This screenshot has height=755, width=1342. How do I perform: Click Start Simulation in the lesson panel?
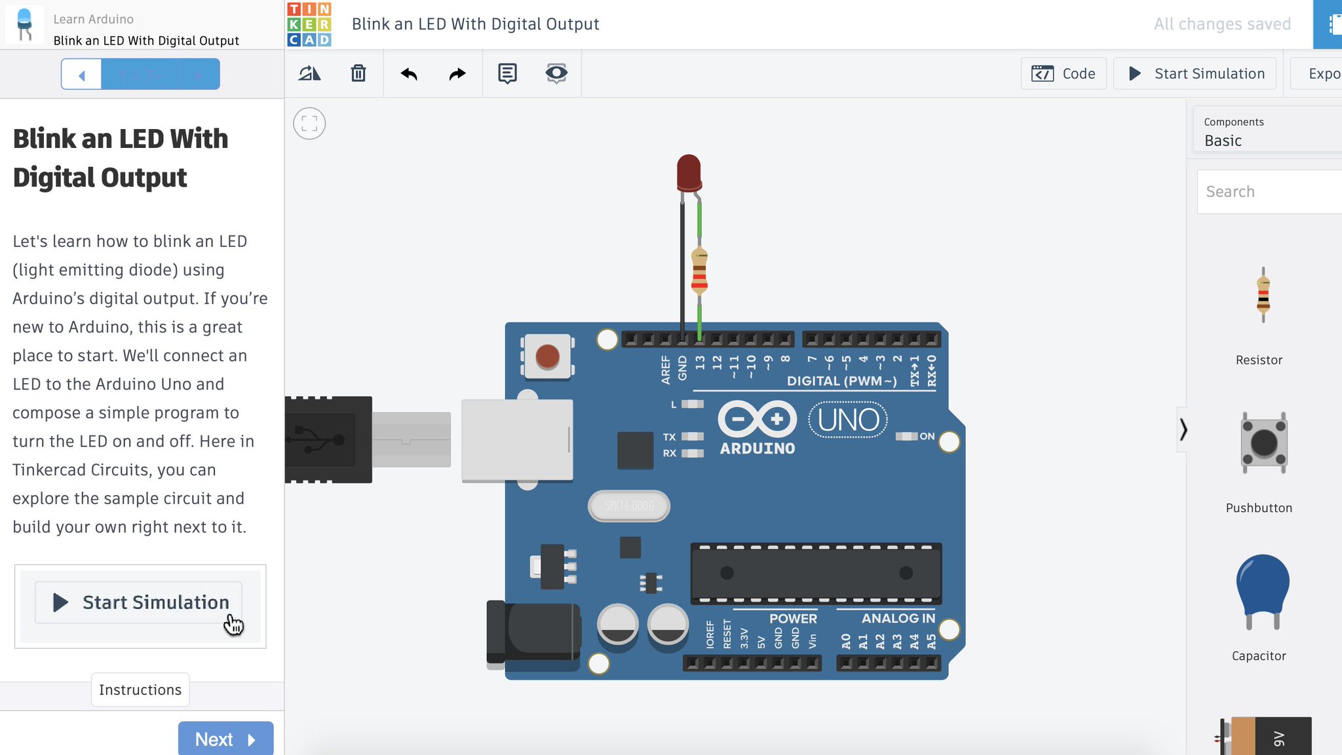click(x=139, y=602)
